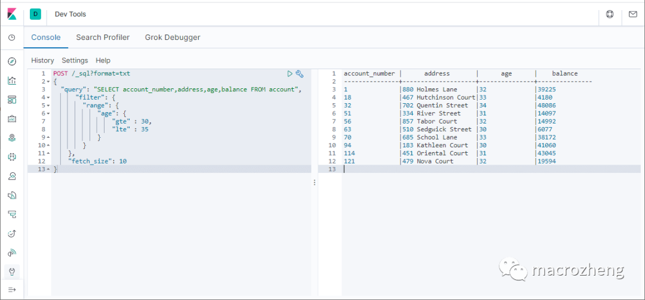Collapse the code fold at line 2
The width and height of the screenshot is (645, 300).
coord(48,82)
